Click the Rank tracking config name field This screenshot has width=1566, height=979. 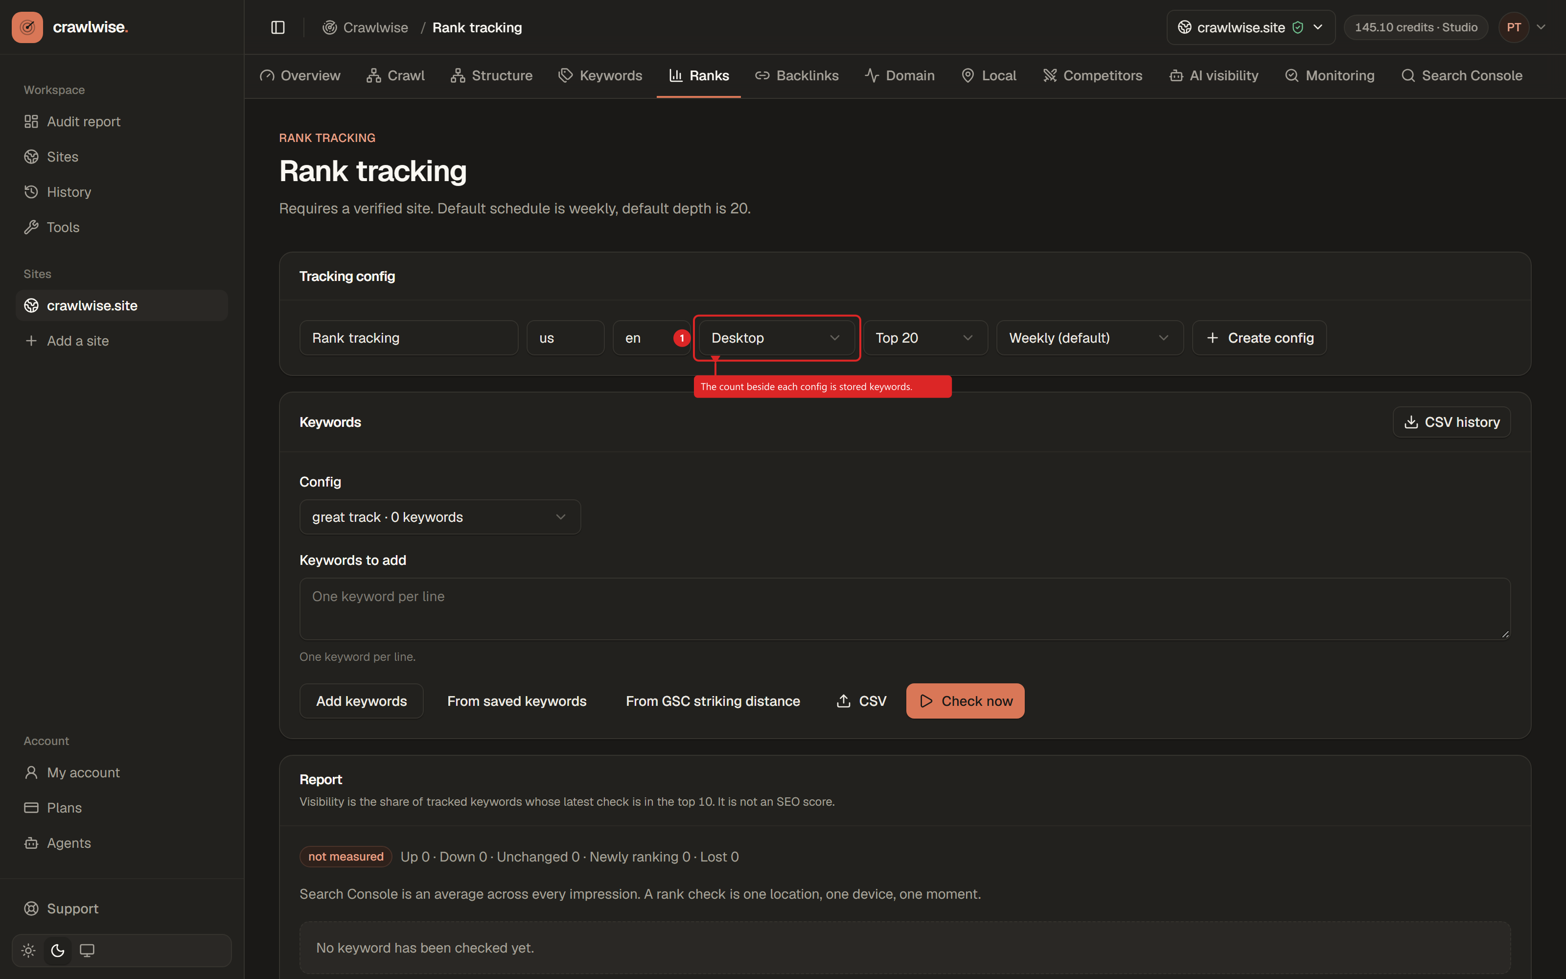pos(409,338)
